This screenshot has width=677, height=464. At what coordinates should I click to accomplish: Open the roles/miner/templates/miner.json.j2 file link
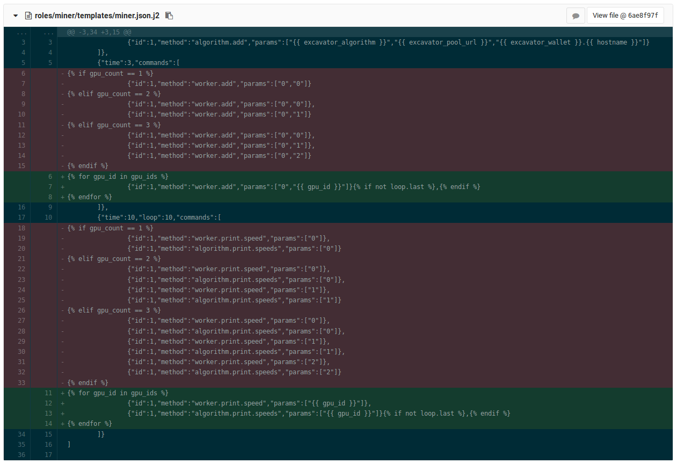click(x=97, y=16)
